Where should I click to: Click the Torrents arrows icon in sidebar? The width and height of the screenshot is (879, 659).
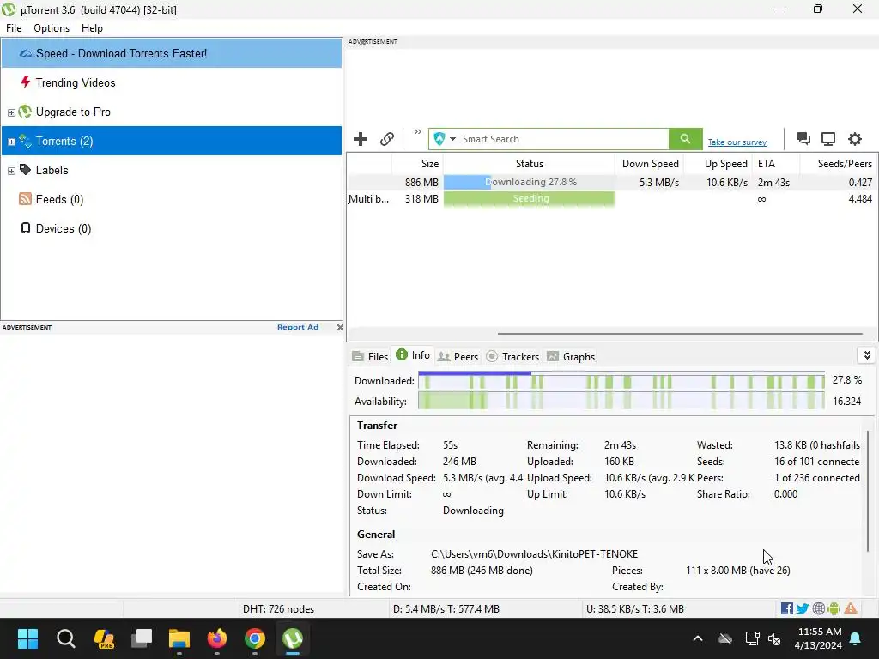25,141
